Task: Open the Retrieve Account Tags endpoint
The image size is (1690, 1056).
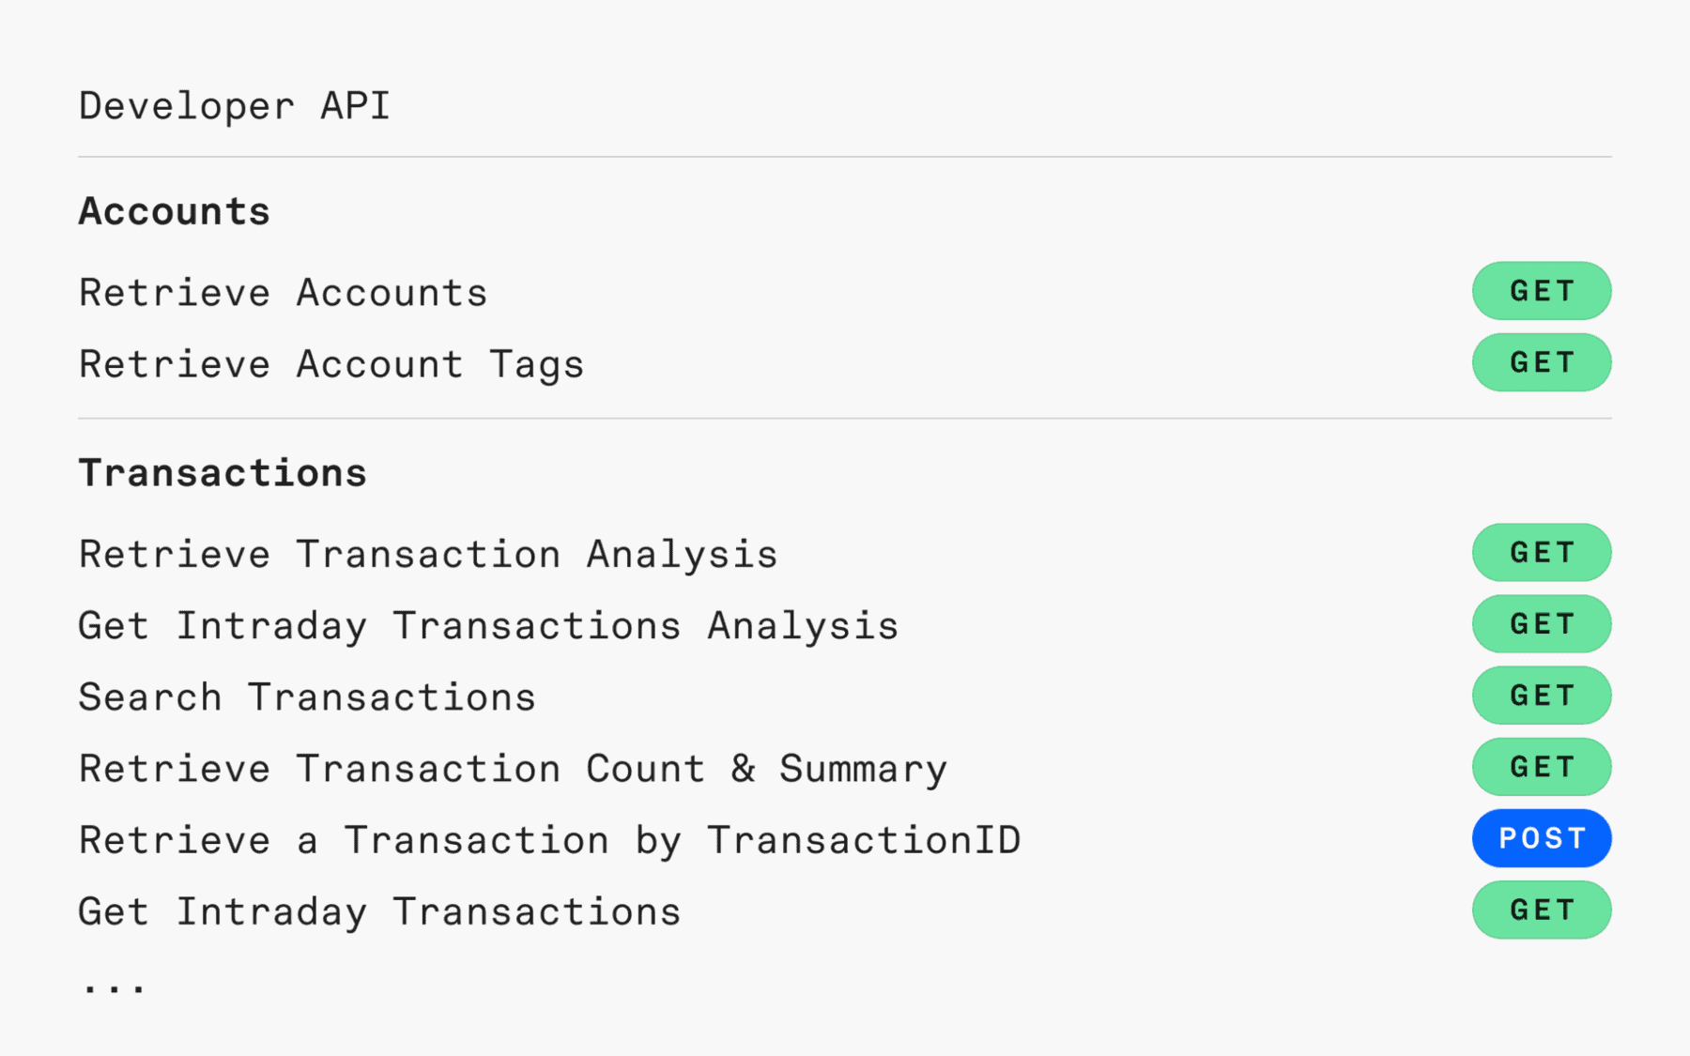Action: [x=330, y=363]
